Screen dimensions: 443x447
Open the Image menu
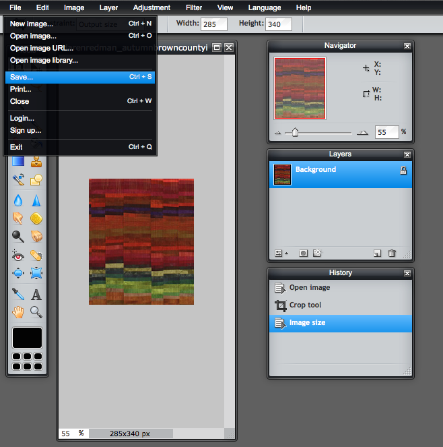(74, 7)
